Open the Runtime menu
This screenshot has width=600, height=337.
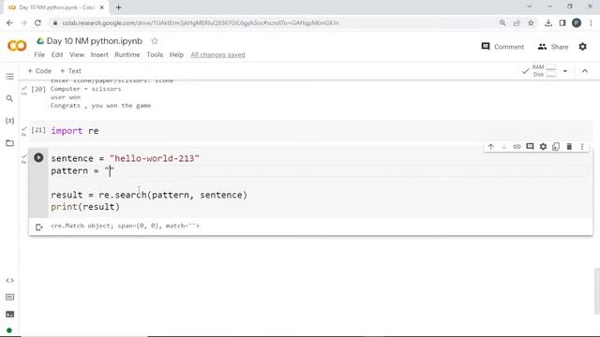point(127,55)
